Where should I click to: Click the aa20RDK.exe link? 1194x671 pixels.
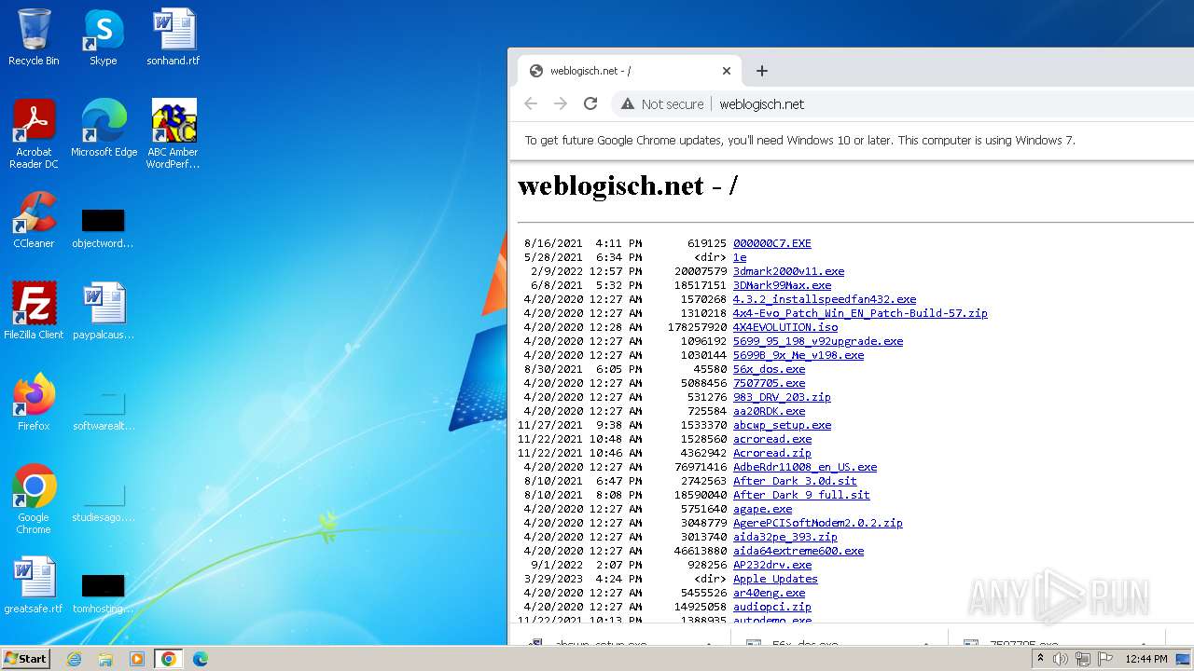(x=769, y=411)
